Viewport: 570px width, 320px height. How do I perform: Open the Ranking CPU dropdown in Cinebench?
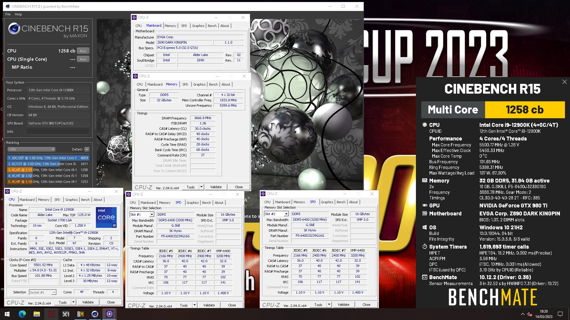31,149
